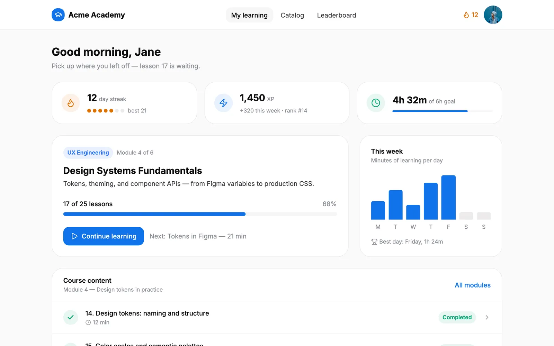
Task: Click the Thursday bar in weekly chart
Action: (x=431, y=201)
